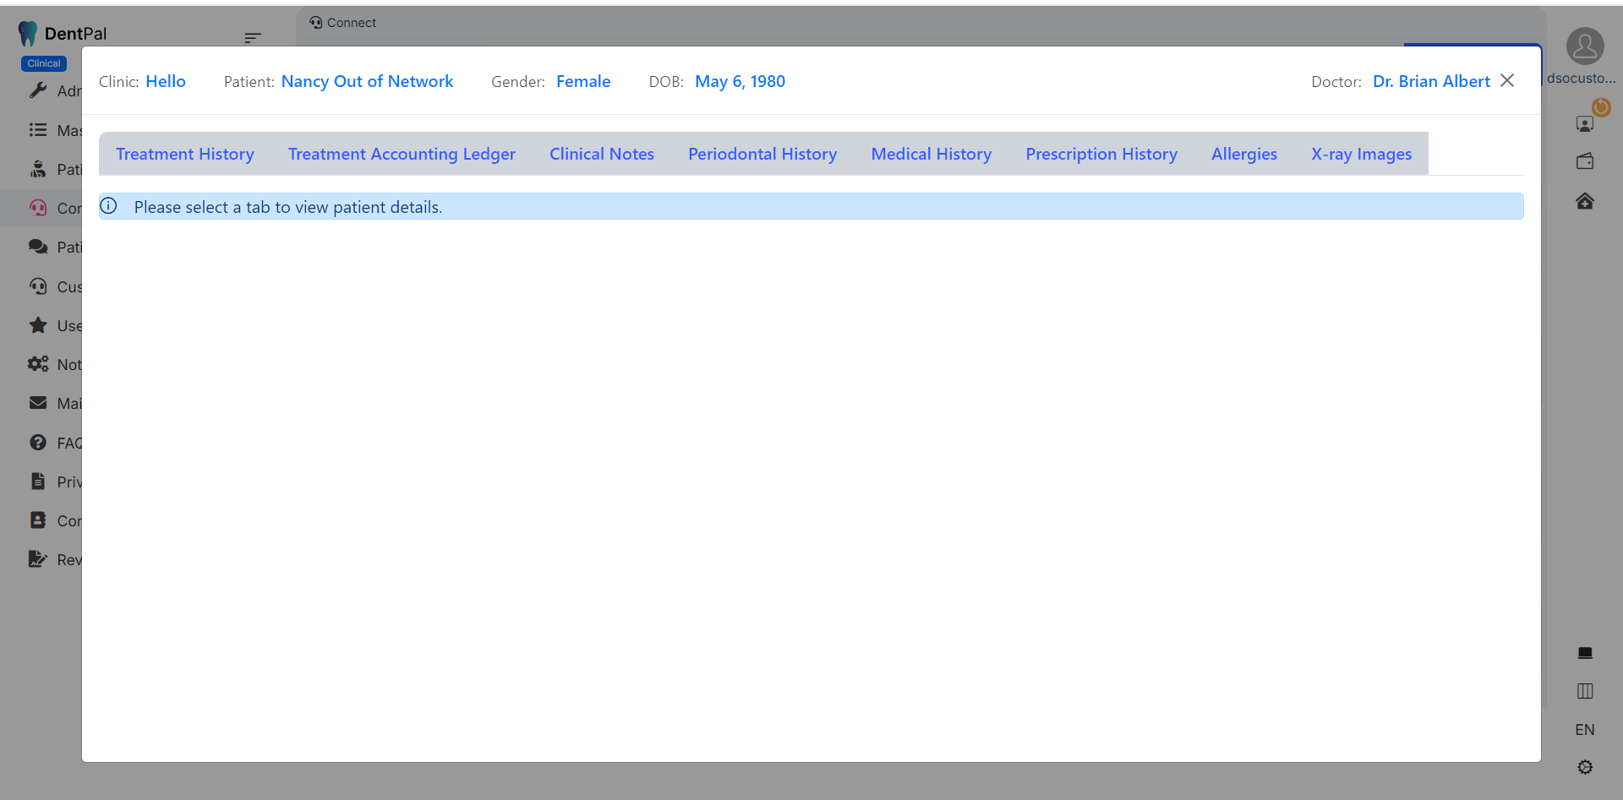
Task: Switch to Treatment Accounting Ledger tab
Action: point(402,154)
